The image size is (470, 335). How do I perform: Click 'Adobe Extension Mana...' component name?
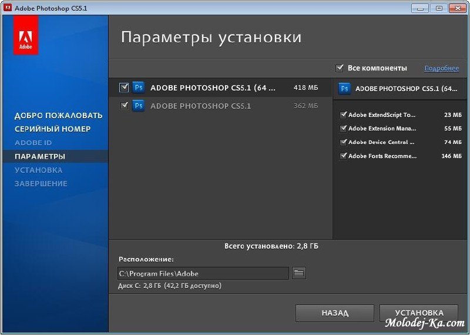point(382,128)
